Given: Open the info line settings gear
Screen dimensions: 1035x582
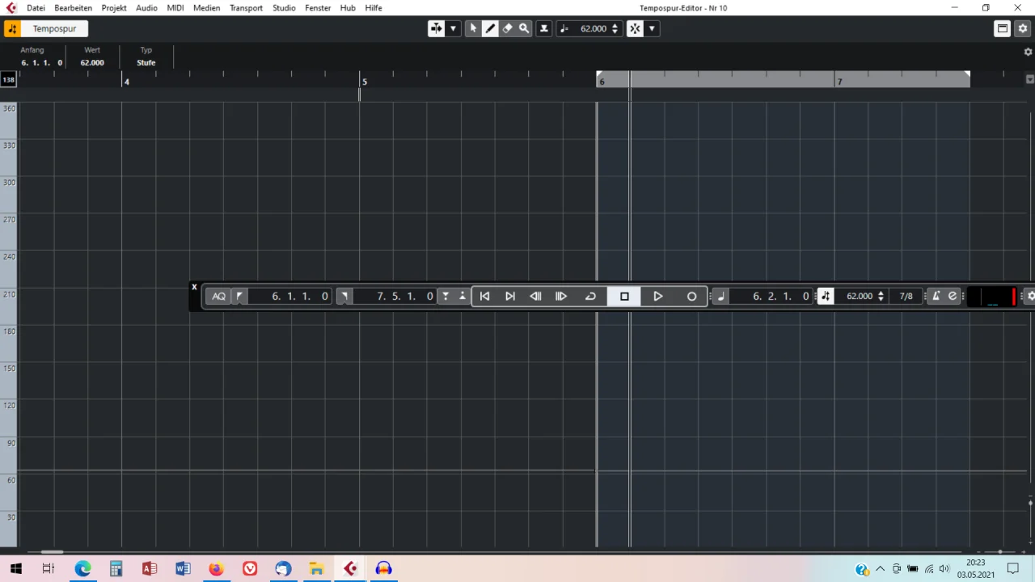Looking at the screenshot, I should click(1029, 52).
